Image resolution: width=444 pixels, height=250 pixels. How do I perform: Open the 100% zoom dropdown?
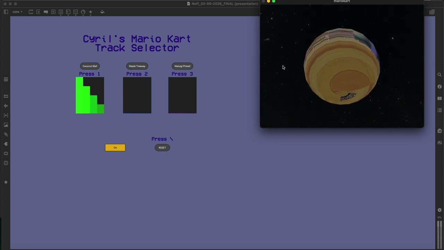click(x=17, y=12)
